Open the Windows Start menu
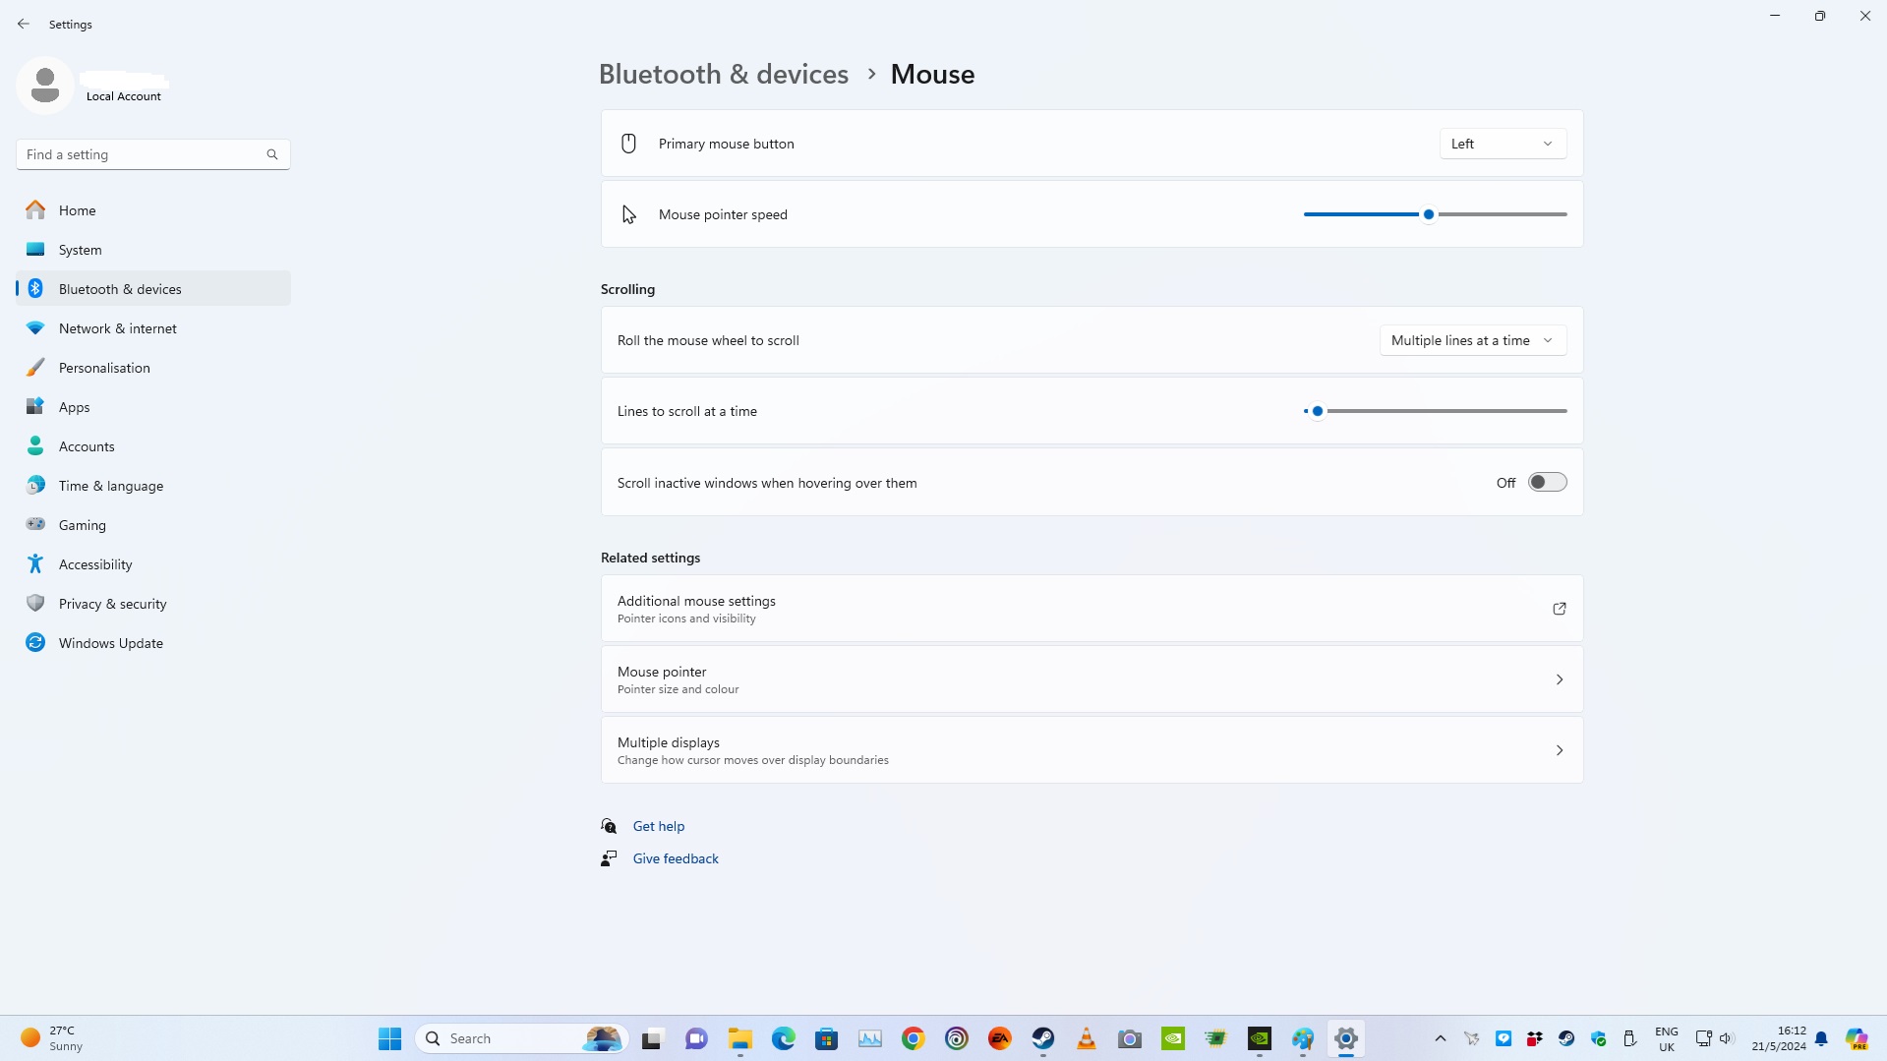Viewport: 1887px width, 1061px height. (390, 1038)
